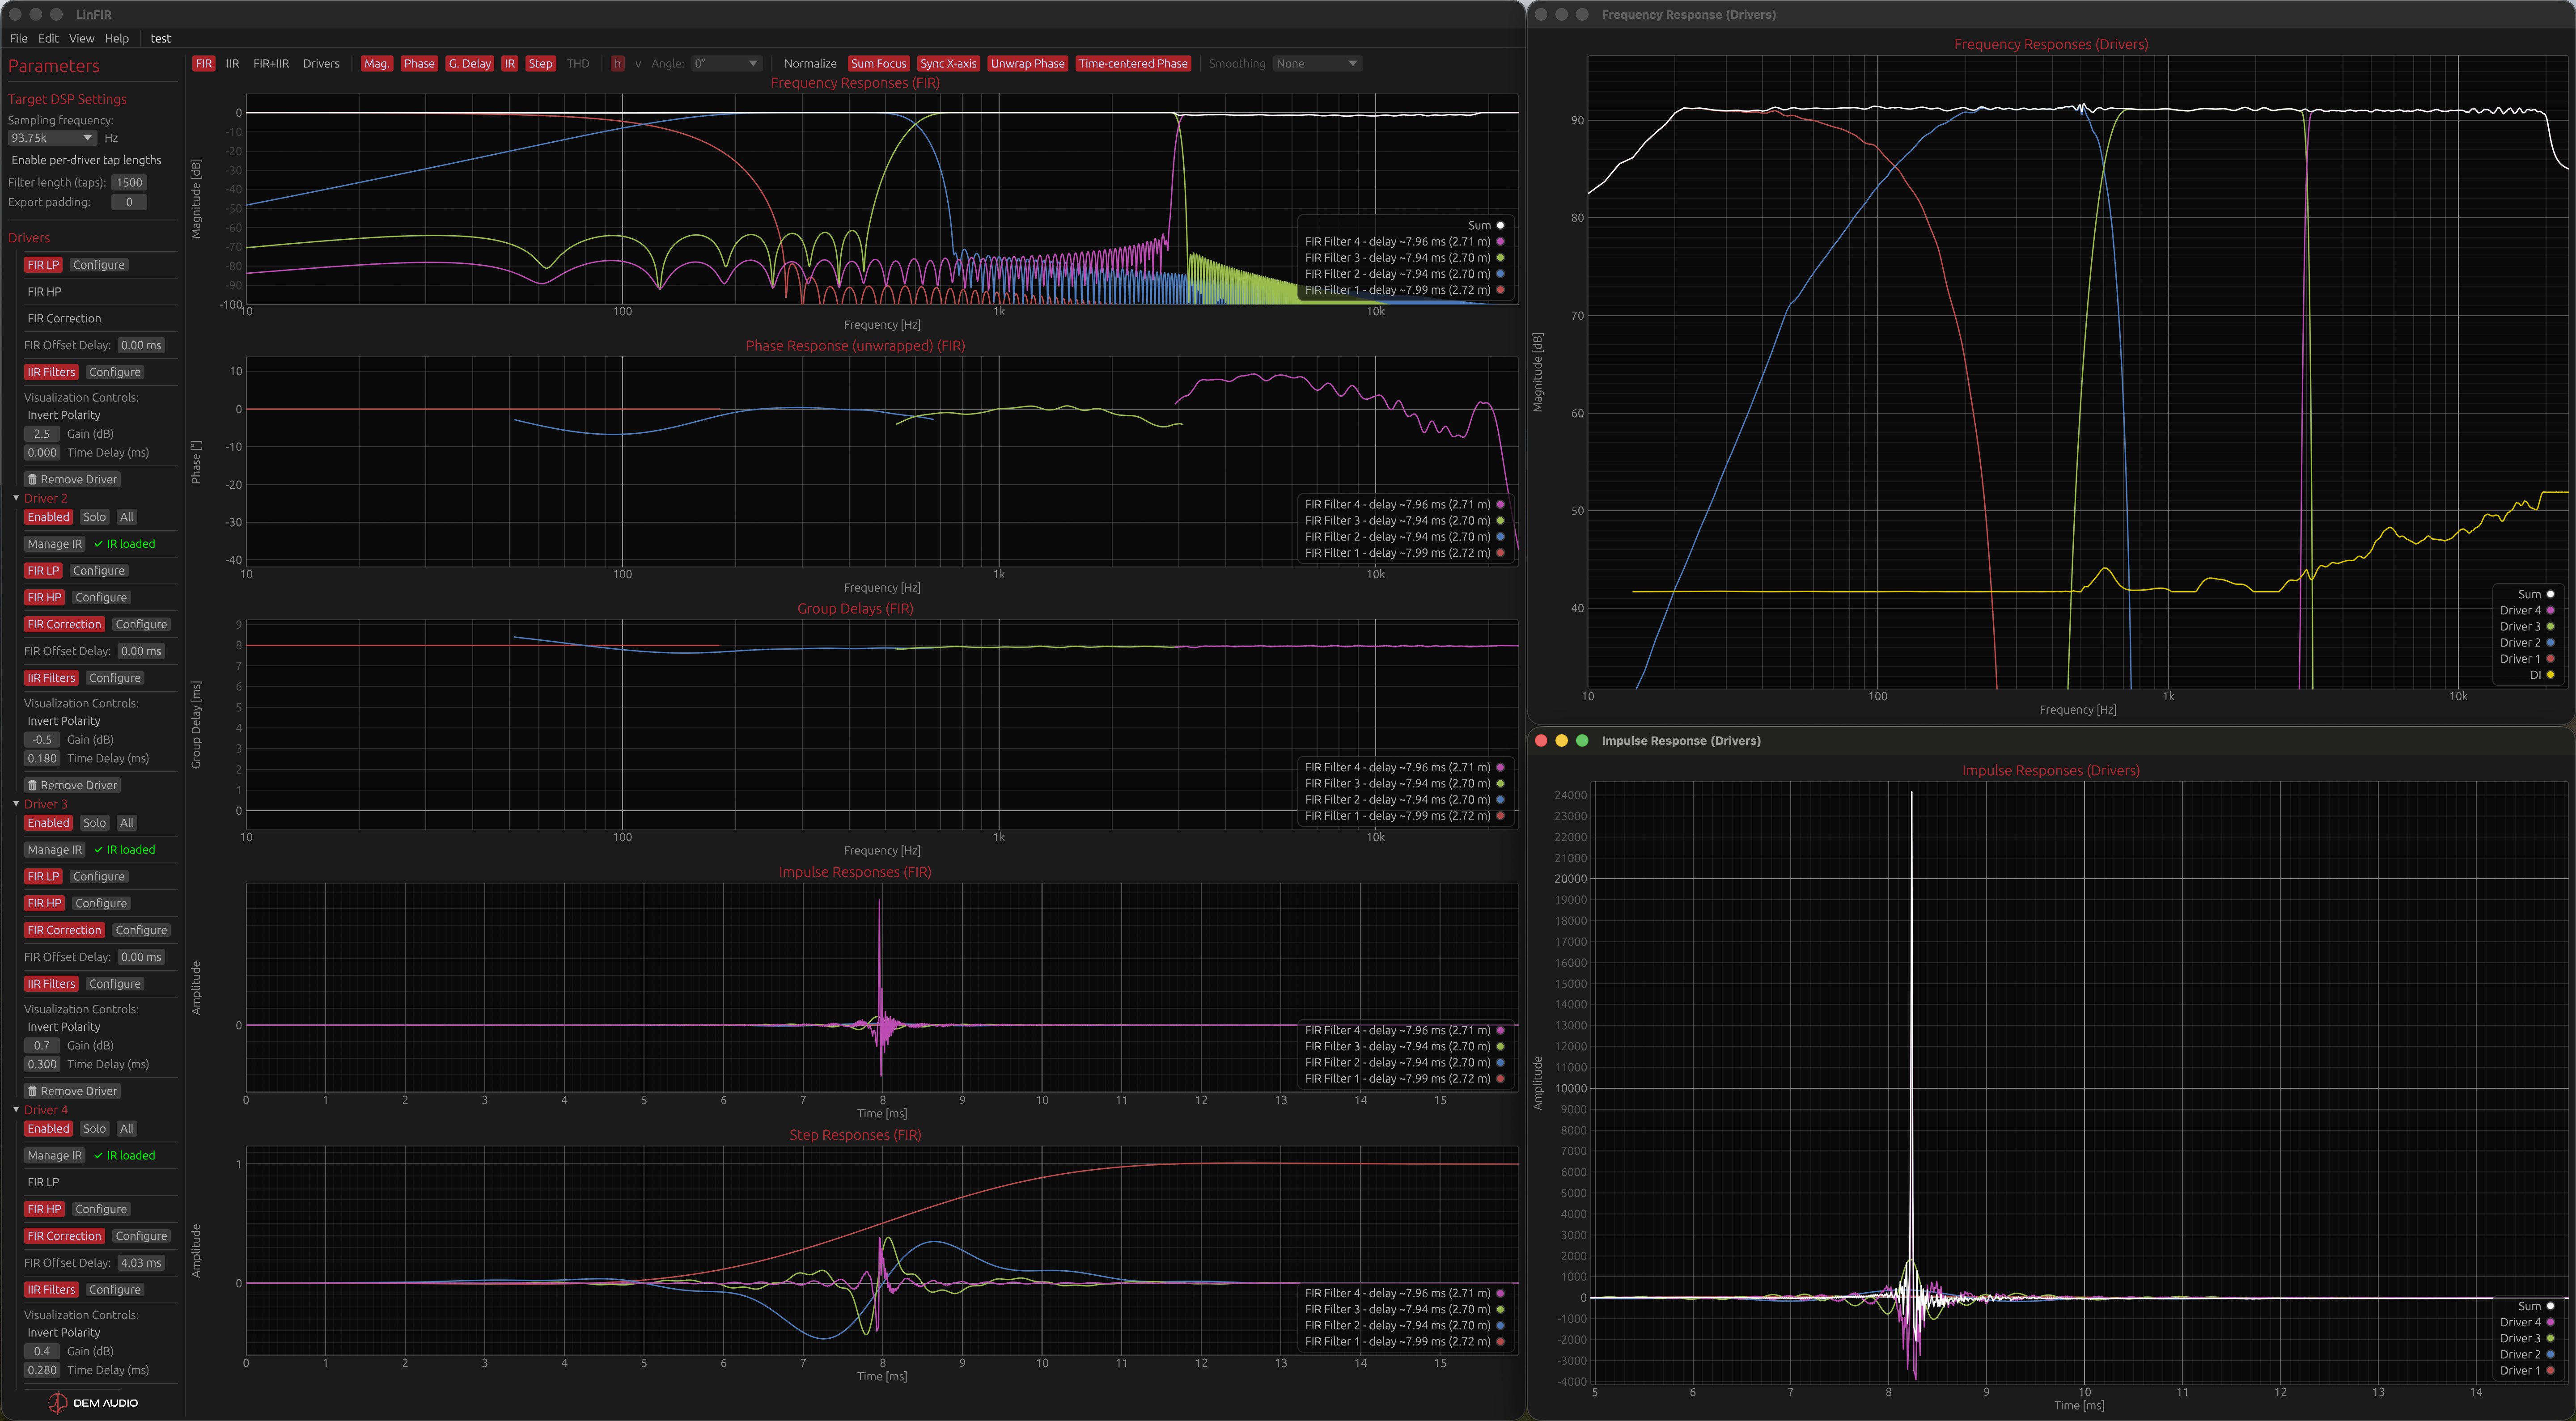The height and width of the screenshot is (1421, 2576).
Task: Disable Driver 2 with Enabled toggle
Action: click(x=48, y=517)
